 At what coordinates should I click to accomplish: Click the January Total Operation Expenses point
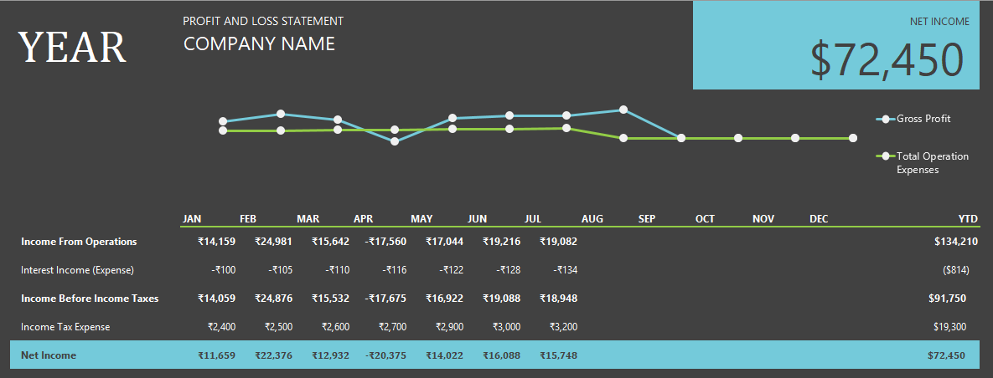223,130
